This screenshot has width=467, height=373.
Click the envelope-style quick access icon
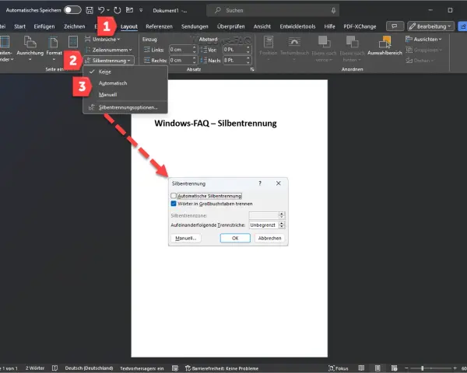pos(129,10)
